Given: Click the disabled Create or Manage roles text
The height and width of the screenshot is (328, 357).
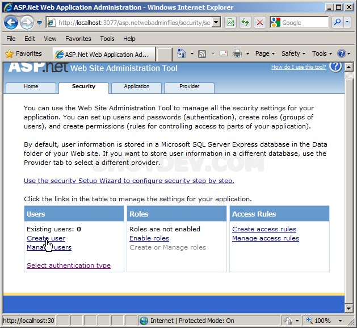Looking at the screenshot, I should [167, 247].
